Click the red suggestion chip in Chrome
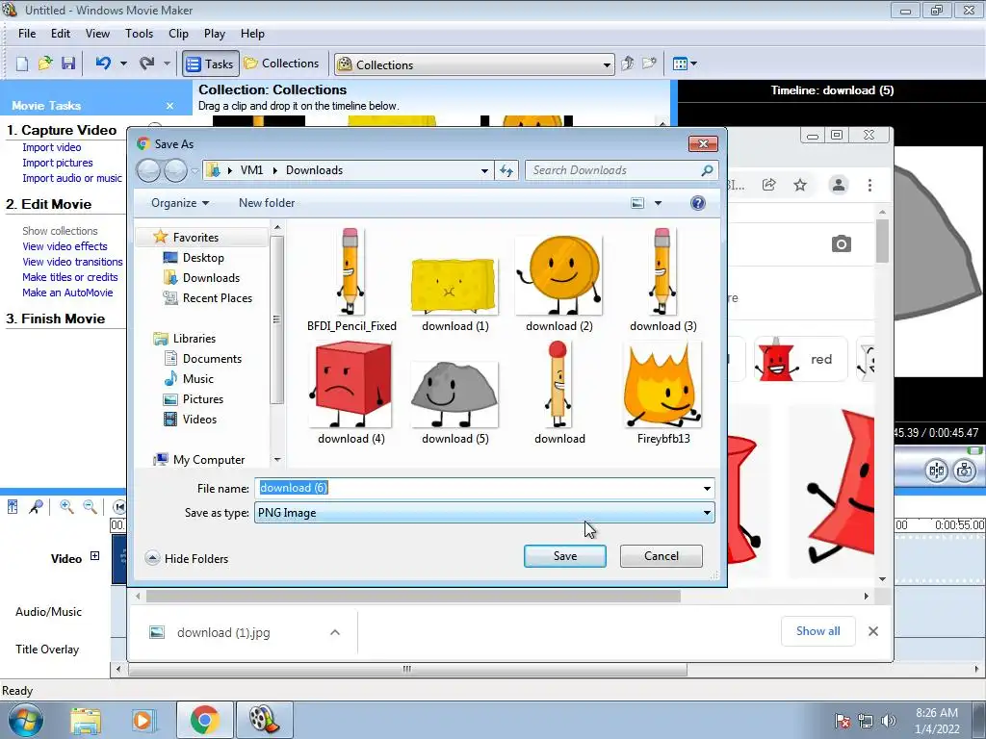The height and width of the screenshot is (739, 986). tap(800, 359)
